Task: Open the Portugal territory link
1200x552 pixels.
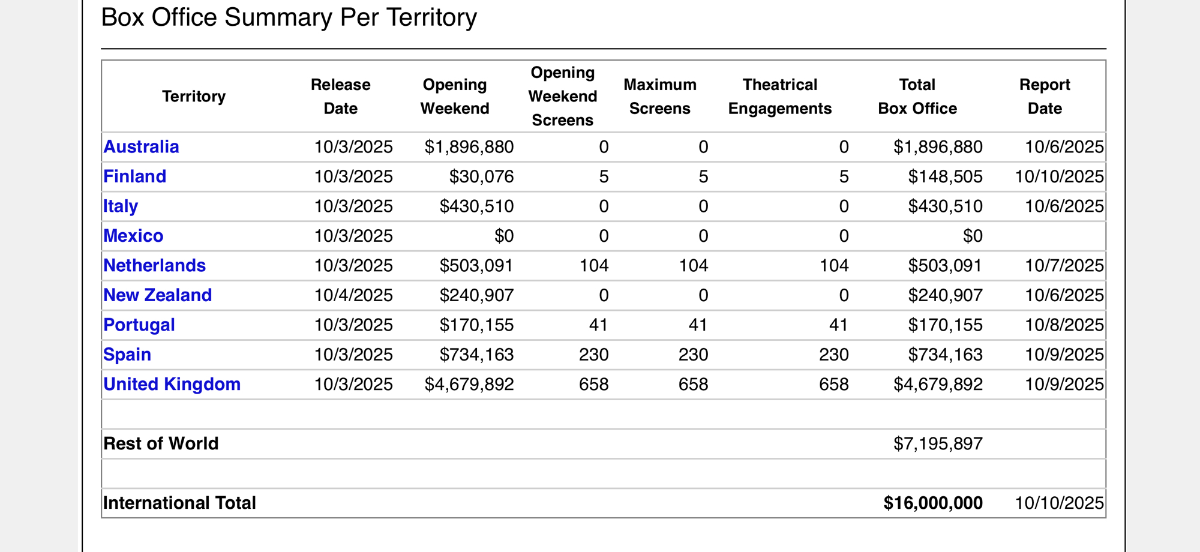Action: 139,325
